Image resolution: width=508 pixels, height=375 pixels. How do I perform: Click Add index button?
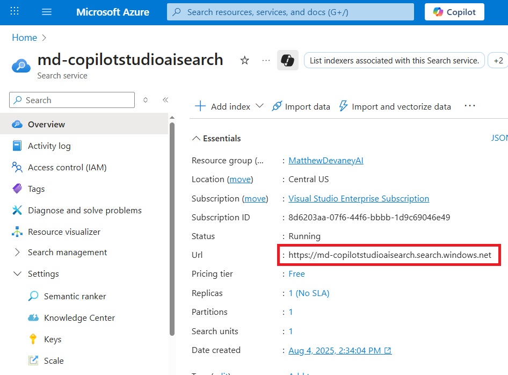[222, 106]
